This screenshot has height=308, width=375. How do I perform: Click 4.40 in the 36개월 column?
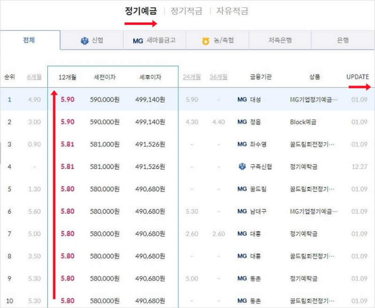pyautogui.click(x=218, y=122)
